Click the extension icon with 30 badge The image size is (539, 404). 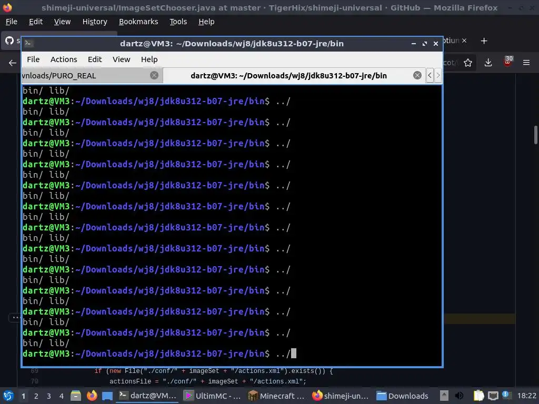[508, 62]
